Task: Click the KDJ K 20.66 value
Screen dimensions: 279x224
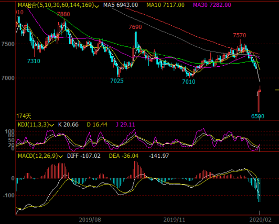Action: click(68, 125)
